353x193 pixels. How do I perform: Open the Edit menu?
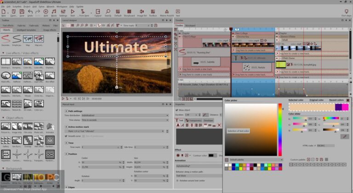(9, 6)
